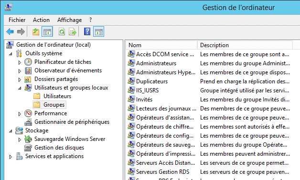300x180 pixels.
Task: Open the Action menu
Action: (41, 20)
